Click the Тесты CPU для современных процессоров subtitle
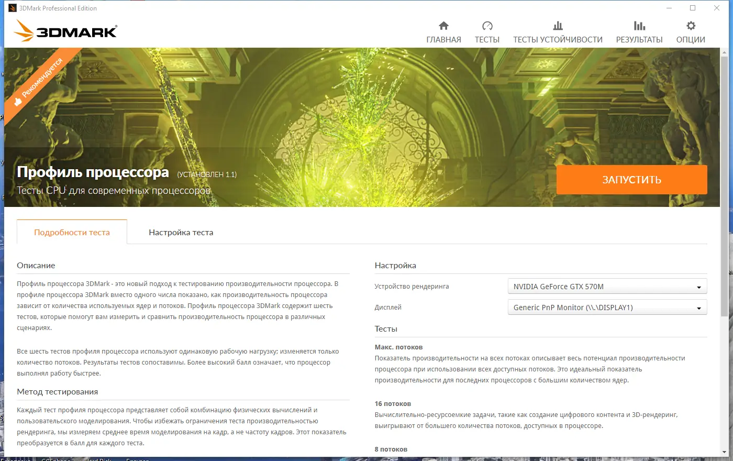The width and height of the screenshot is (733, 461). pos(114,191)
